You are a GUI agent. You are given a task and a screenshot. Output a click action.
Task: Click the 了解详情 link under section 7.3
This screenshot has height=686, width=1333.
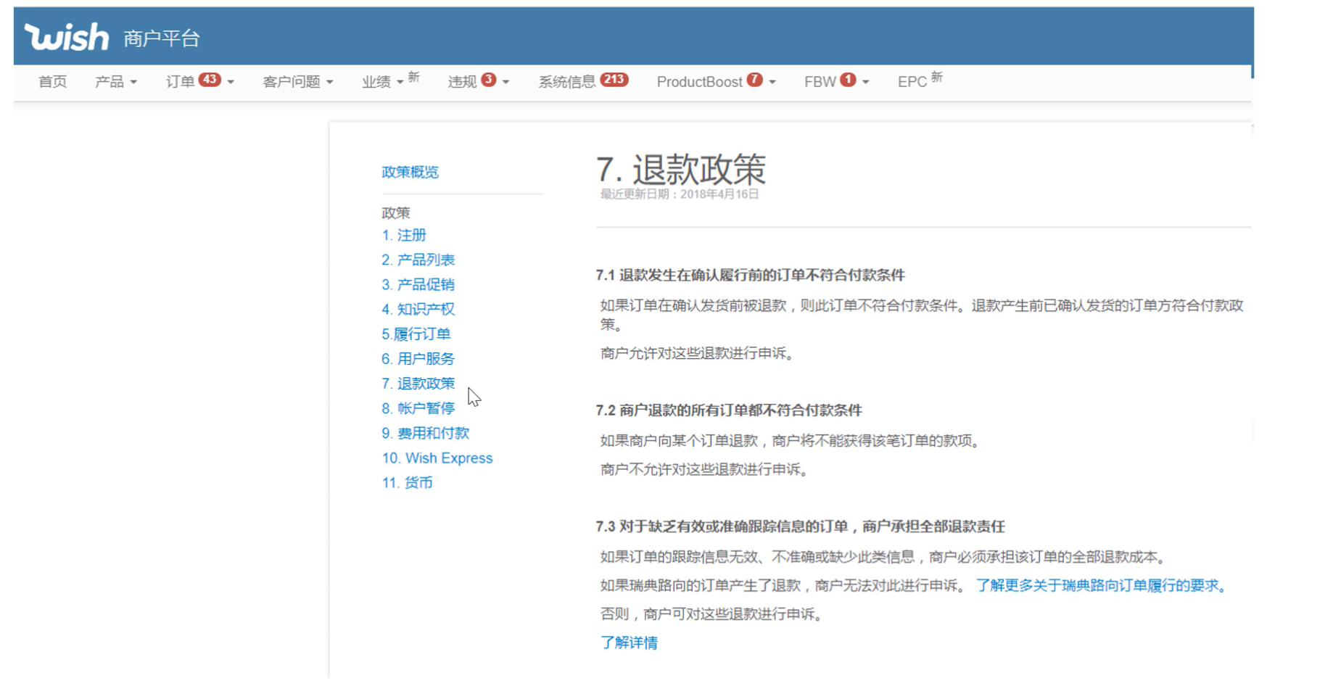pos(629,643)
